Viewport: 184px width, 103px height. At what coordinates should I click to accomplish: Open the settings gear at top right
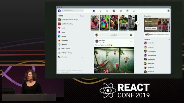pyautogui.click(x=168, y=11)
